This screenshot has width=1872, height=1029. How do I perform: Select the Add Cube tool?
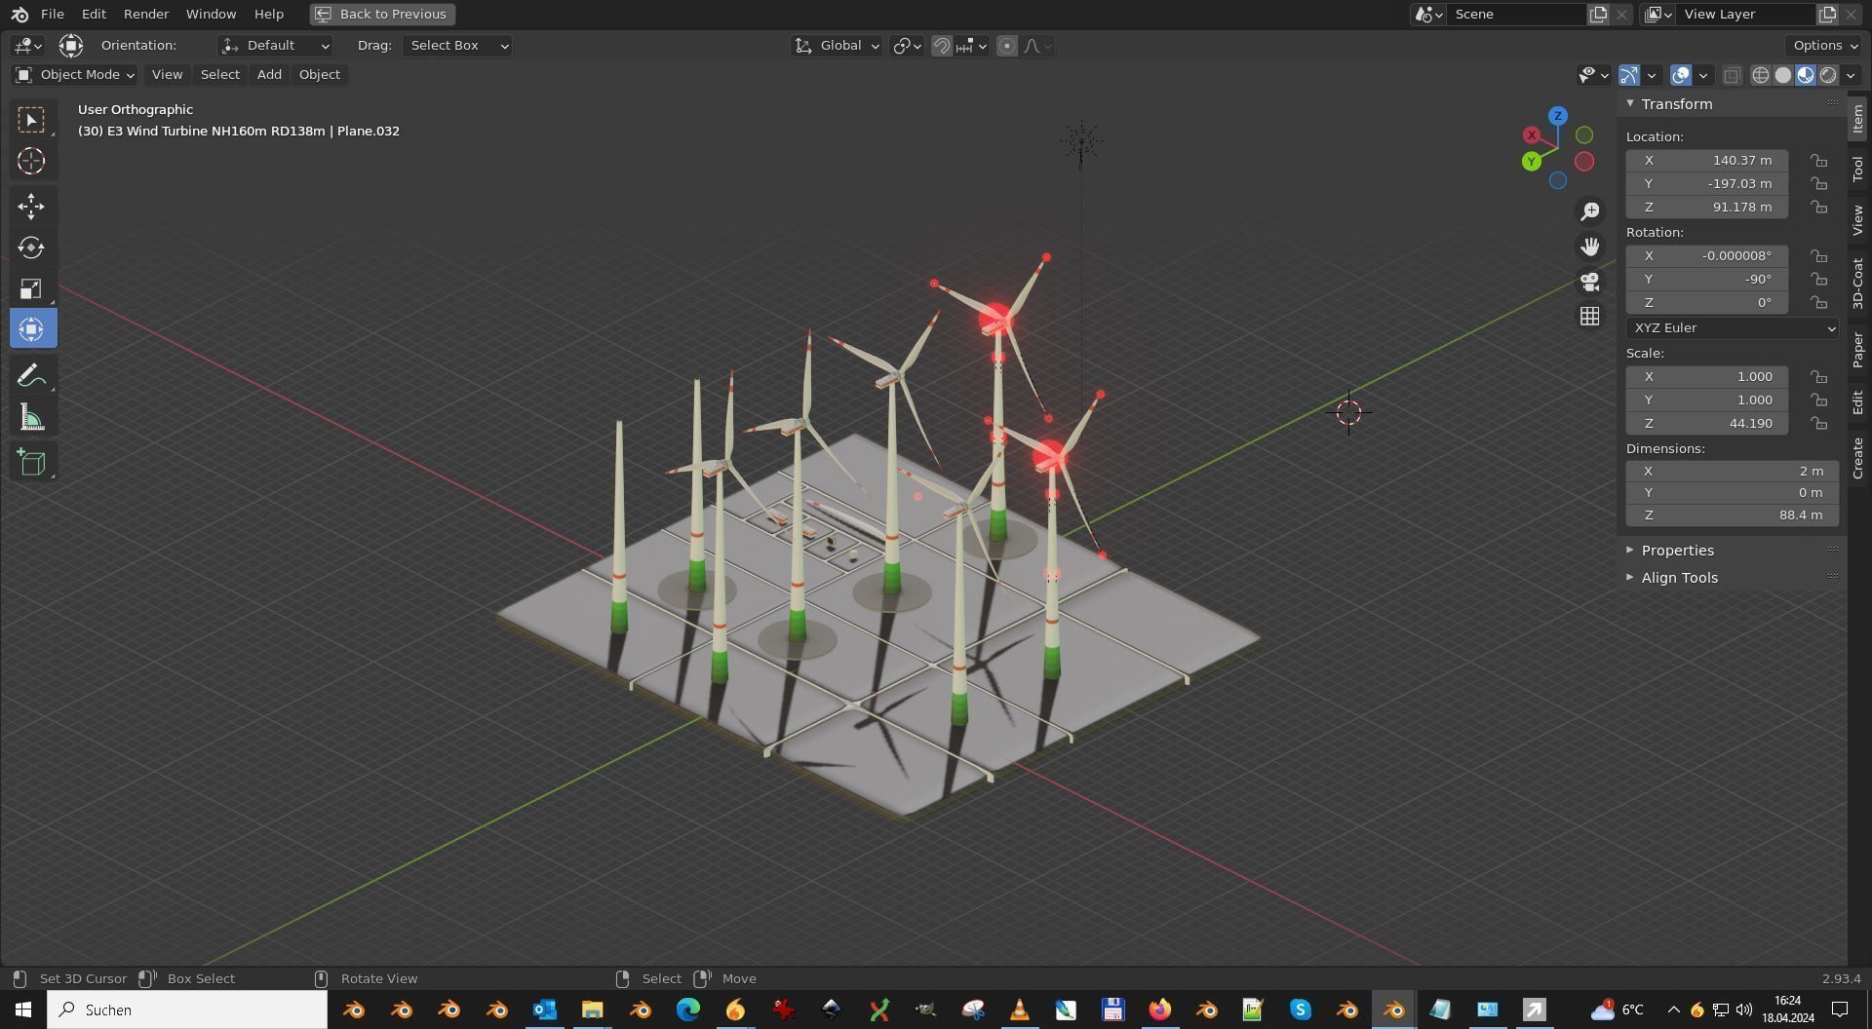pyautogui.click(x=31, y=462)
